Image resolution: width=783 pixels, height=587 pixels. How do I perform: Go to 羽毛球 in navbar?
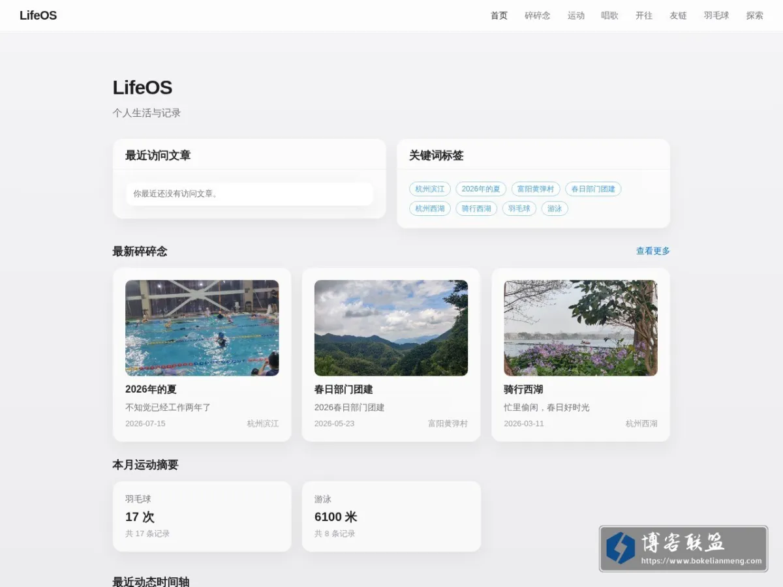pyautogui.click(x=716, y=16)
